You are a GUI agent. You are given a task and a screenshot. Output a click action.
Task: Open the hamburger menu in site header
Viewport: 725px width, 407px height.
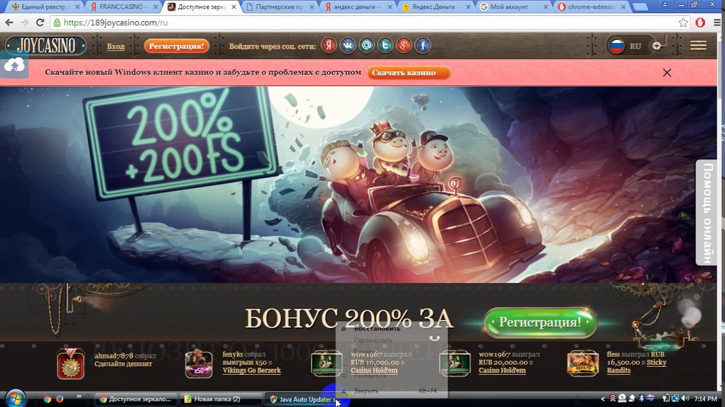click(698, 46)
